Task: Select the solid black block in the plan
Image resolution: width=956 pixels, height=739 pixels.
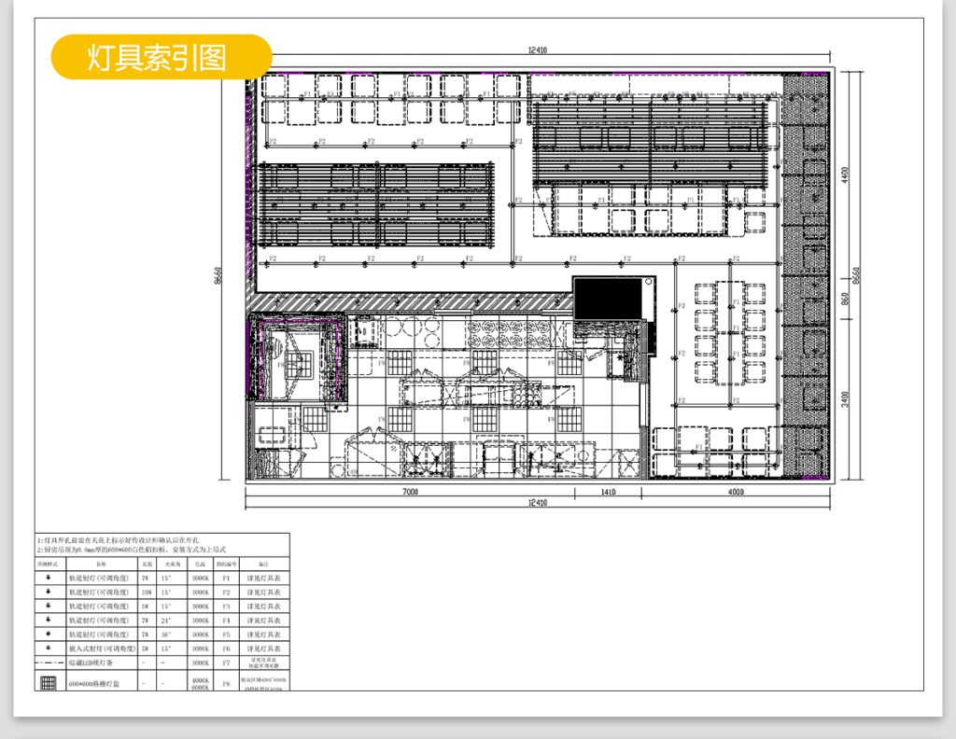Action: pos(608,298)
